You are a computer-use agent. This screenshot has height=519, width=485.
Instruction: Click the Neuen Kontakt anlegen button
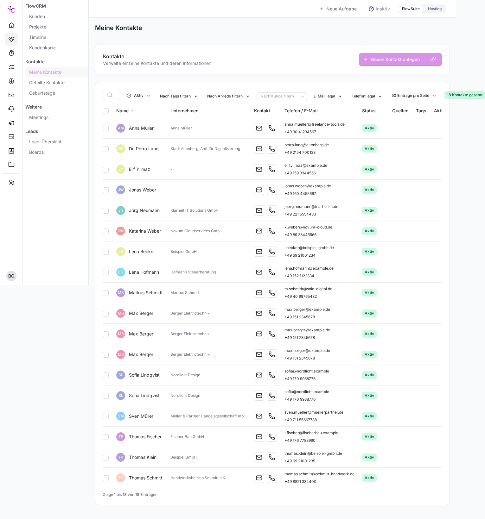pos(392,59)
